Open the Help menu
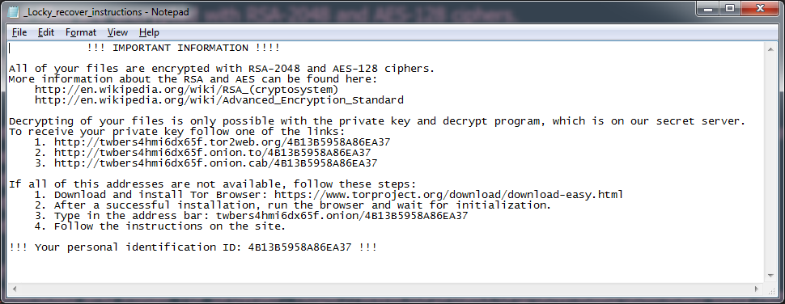Screen dimensions: 785x304 coord(149,32)
